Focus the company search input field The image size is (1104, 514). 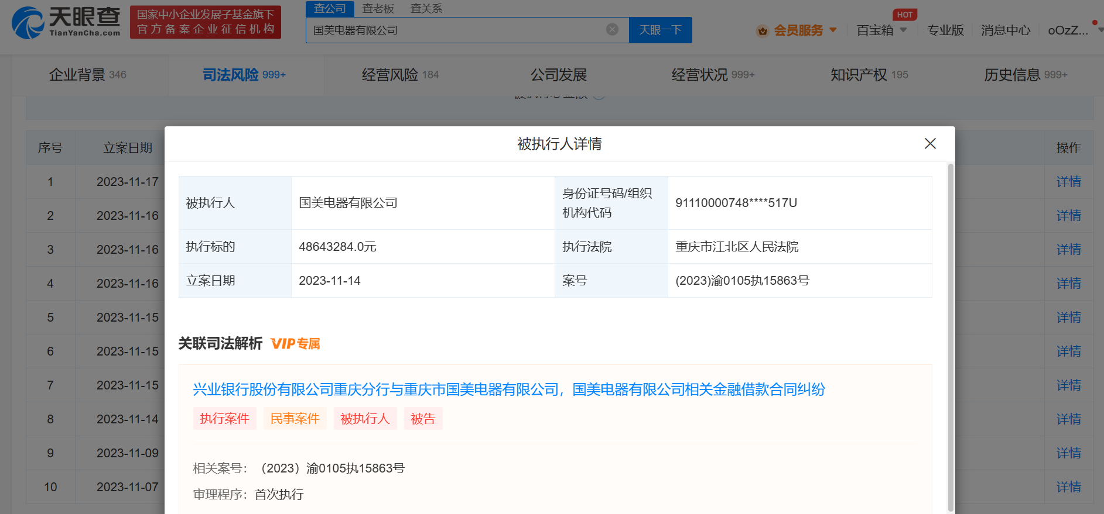pos(467,30)
